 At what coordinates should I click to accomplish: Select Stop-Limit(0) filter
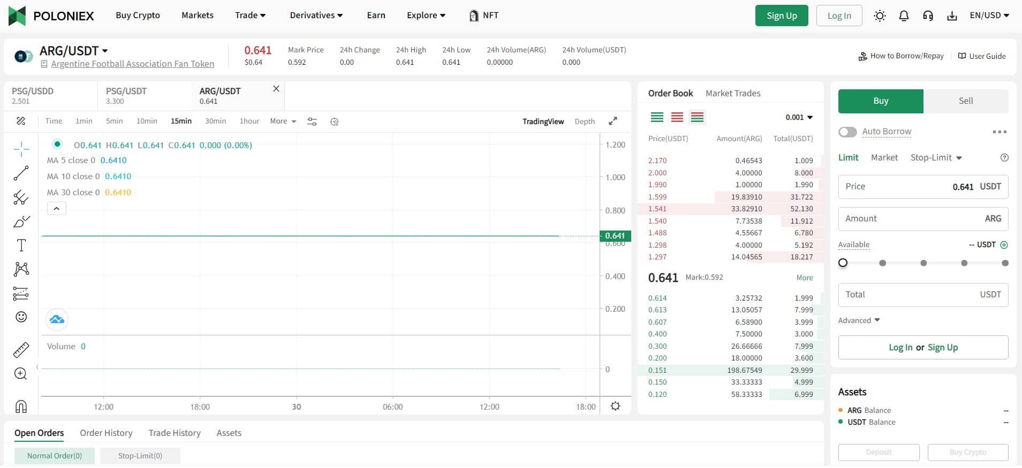(x=140, y=456)
